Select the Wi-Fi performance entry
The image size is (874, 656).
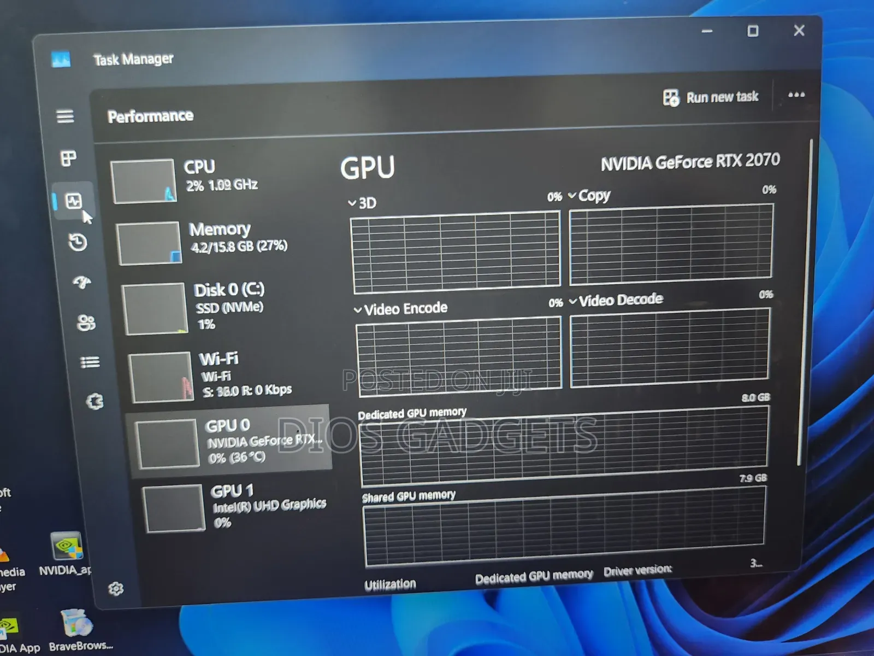click(231, 376)
